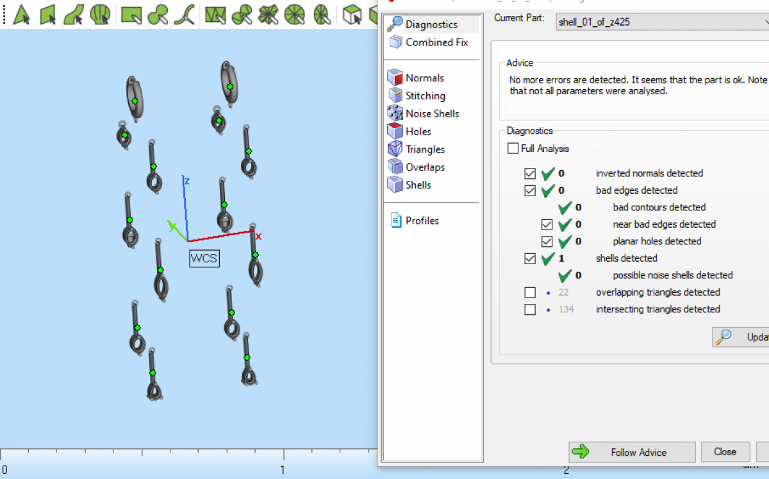Screen dimensions: 769x479
Task: Enable intersecting triangles detection checkbox
Action: (530, 309)
